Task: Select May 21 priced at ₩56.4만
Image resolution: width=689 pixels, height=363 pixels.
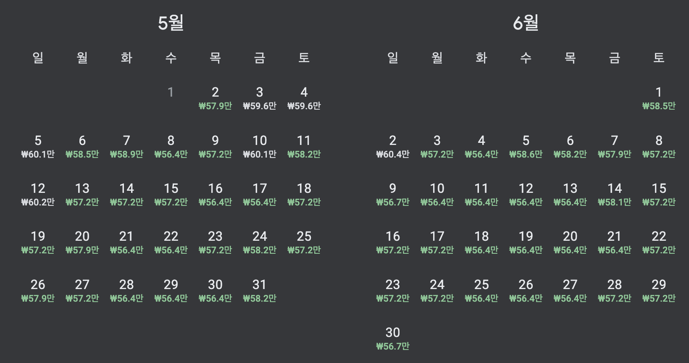Action: [126, 243]
